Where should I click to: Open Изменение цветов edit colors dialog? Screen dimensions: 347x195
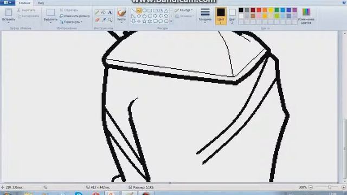click(306, 16)
